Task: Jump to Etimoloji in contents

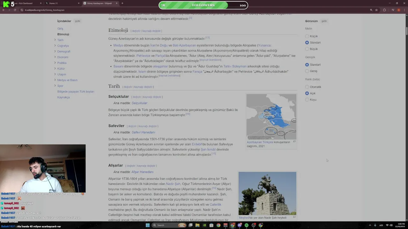Action: click(63, 34)
